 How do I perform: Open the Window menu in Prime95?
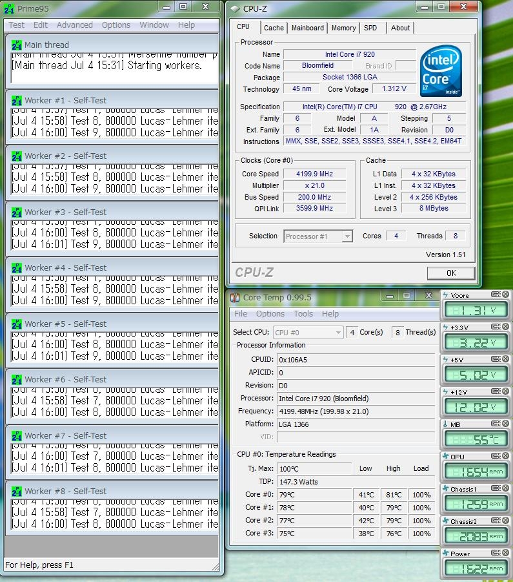[x=154, y=25]
